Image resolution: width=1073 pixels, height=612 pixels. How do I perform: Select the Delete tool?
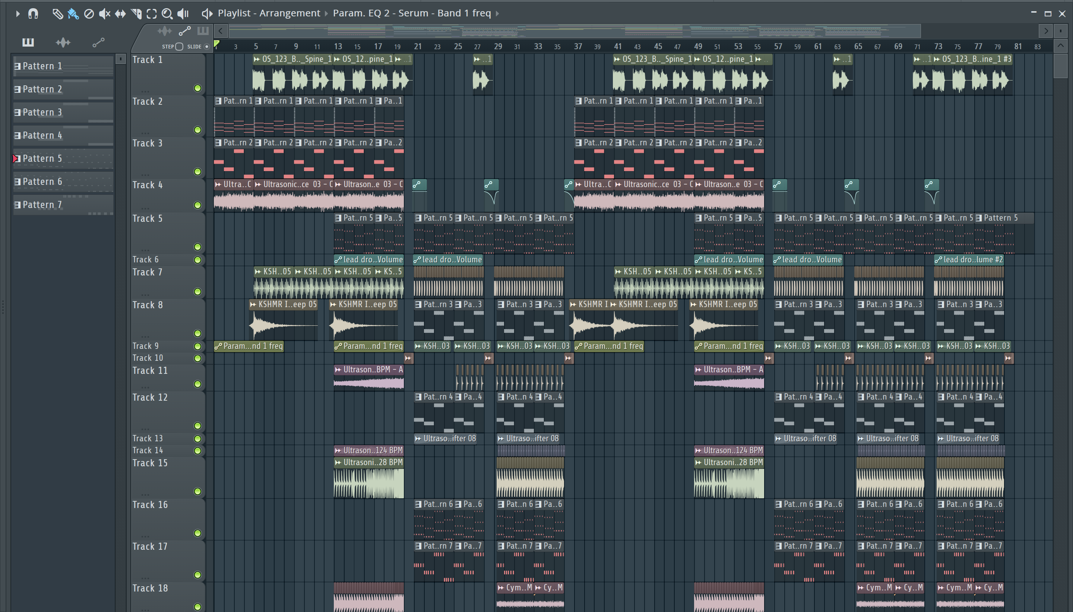point(89,14)
